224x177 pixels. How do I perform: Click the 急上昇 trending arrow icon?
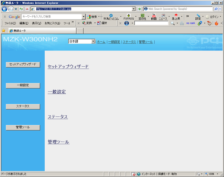point(176,16)
